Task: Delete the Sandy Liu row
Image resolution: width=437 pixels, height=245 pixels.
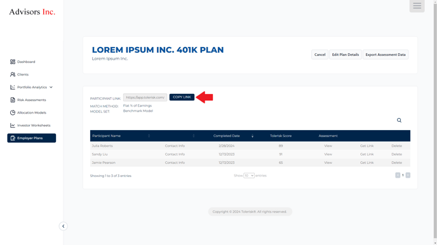Action: coord(396,154)
